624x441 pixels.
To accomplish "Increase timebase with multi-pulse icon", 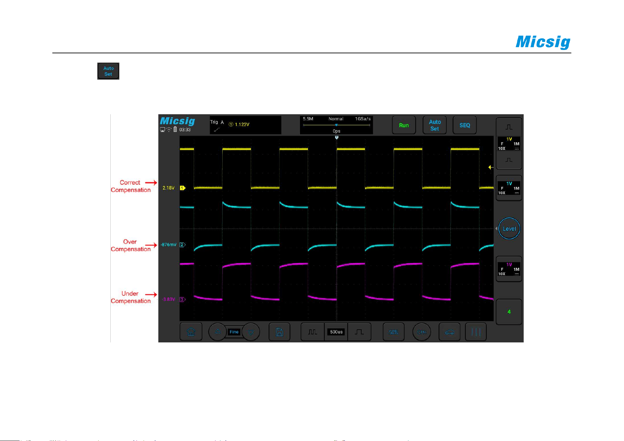I will (312, 332).
